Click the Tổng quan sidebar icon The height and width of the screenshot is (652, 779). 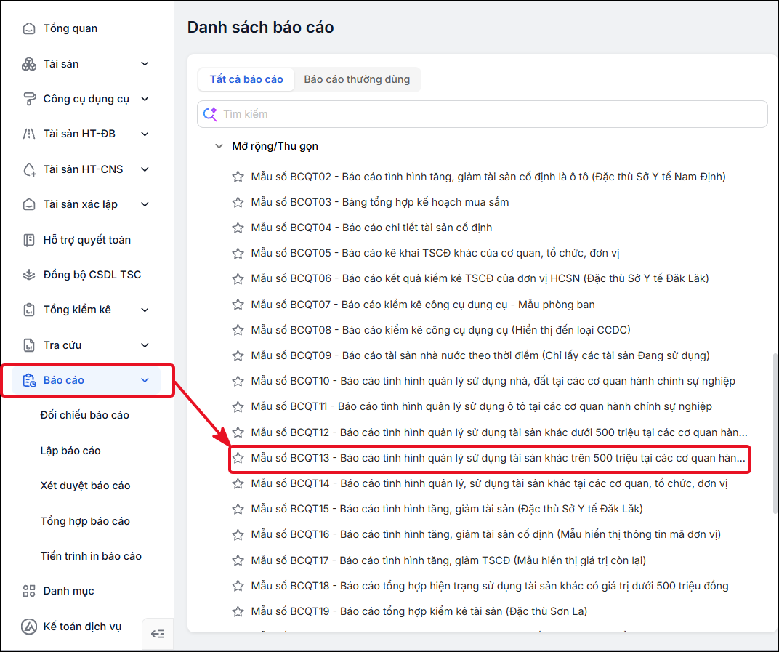29,29
